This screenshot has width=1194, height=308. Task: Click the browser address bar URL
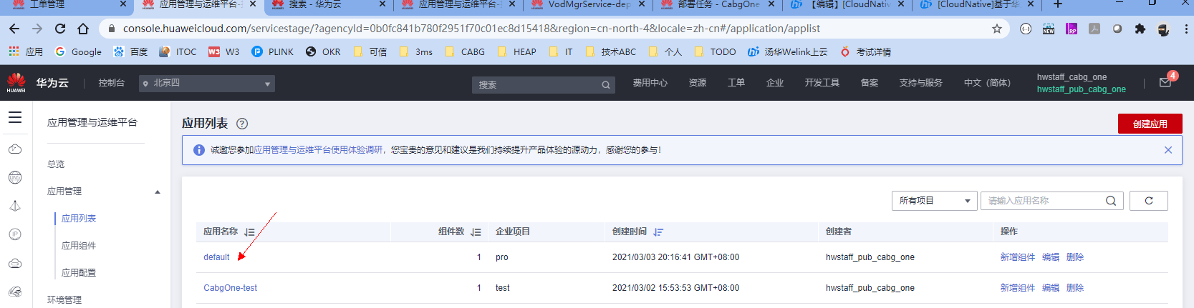pyautogui.click(x=471, y=29)
